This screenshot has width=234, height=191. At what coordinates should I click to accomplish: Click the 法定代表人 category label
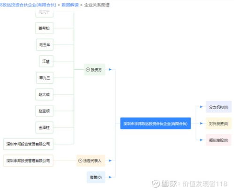tap(92, 161)
